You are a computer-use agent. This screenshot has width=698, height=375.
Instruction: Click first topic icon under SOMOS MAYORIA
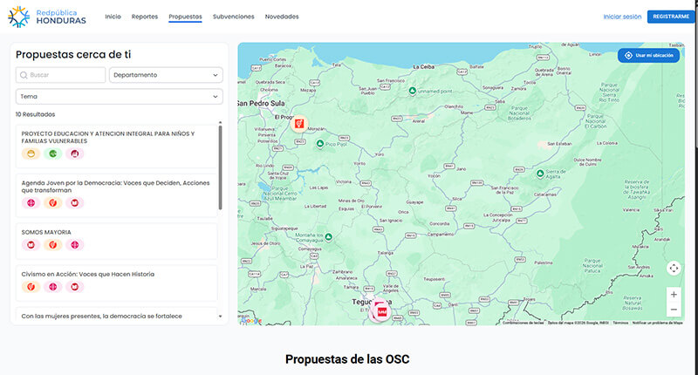coord(31,245)
